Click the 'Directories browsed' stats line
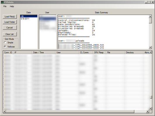This screenshot has width=155, height=116. click(x=76, y=26)
